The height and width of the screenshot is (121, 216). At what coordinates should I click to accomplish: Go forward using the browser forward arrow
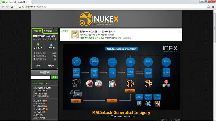pyautogui.click(x=7, y=6)
